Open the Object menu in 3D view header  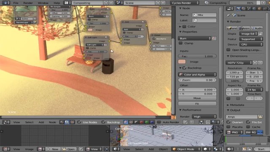(163, 149)
